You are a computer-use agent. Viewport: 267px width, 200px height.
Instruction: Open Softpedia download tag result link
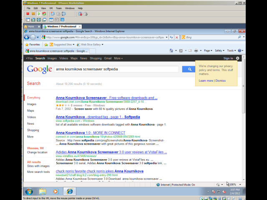click(x=98, y=117)
